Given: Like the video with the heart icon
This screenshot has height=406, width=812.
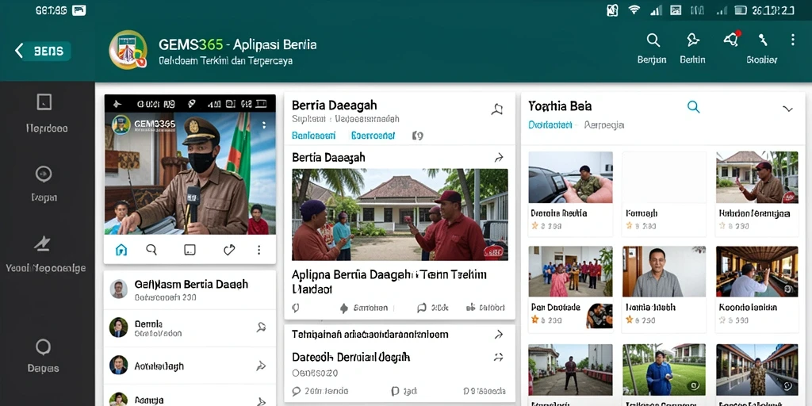Looking at the screenshot, I should coord(229,250).
